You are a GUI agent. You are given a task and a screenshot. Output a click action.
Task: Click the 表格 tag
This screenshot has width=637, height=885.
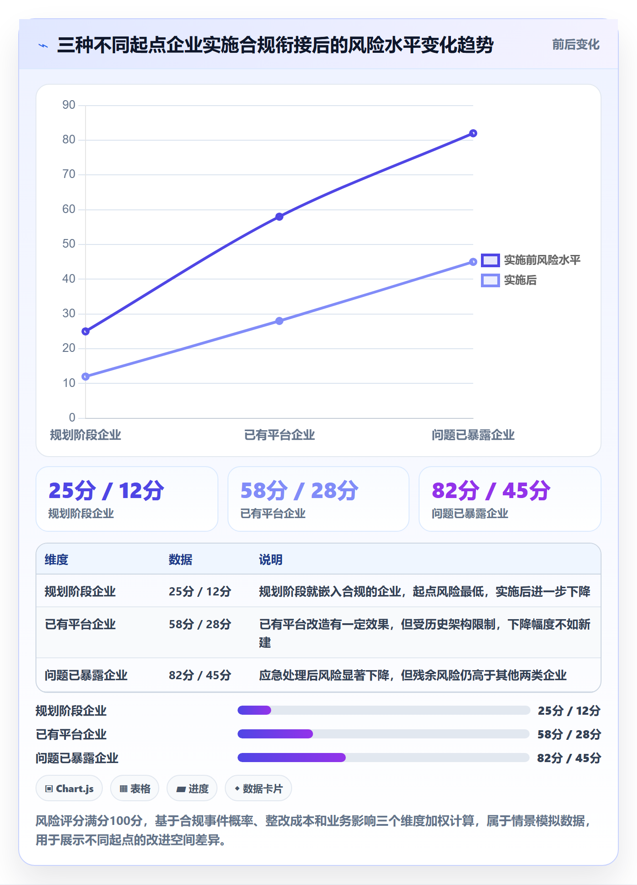[x=135, y=788]
